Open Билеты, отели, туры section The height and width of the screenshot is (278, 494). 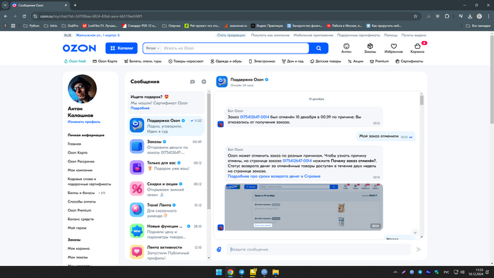coord(143,61)
